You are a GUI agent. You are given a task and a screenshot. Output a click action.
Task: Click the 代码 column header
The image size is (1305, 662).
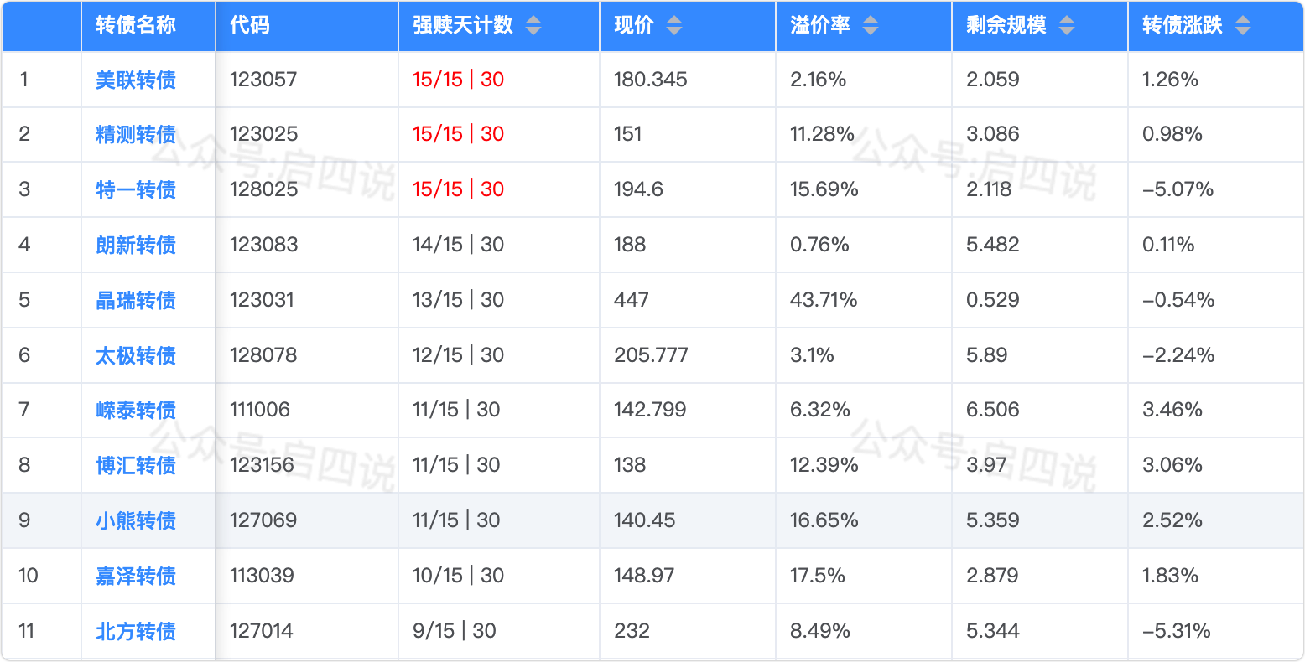coord(250,25)
